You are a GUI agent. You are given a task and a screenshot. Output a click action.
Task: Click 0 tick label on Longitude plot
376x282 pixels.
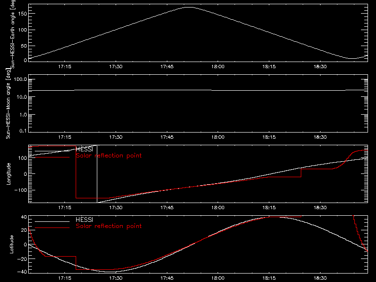(x=25, y=174)
